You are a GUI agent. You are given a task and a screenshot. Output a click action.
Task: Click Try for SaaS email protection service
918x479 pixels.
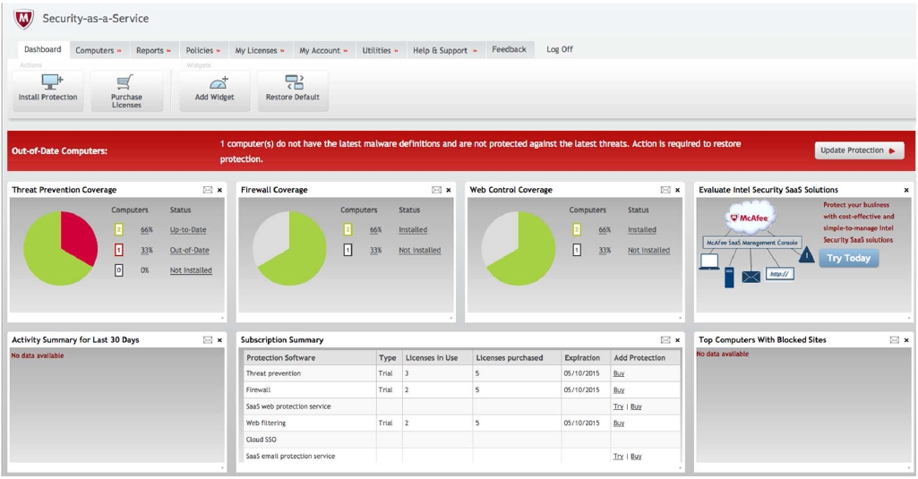pyautogui.click(x=618, y=456)
